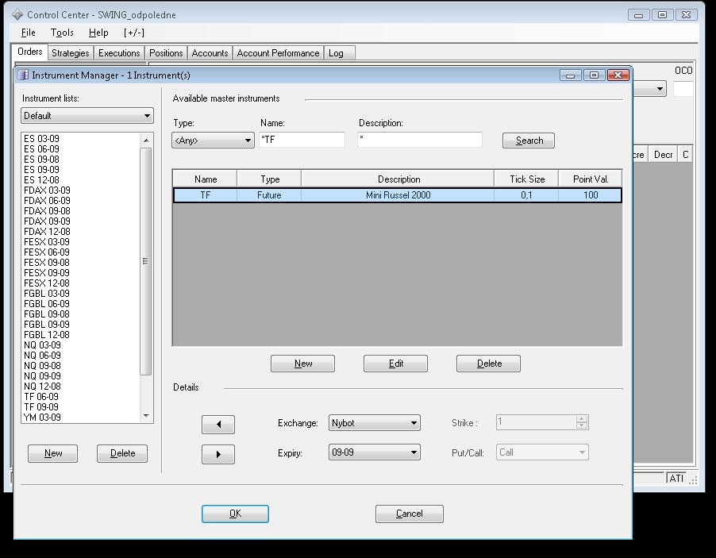
Task: Click the right arrow button in Details
Action: tap(218, 455)
